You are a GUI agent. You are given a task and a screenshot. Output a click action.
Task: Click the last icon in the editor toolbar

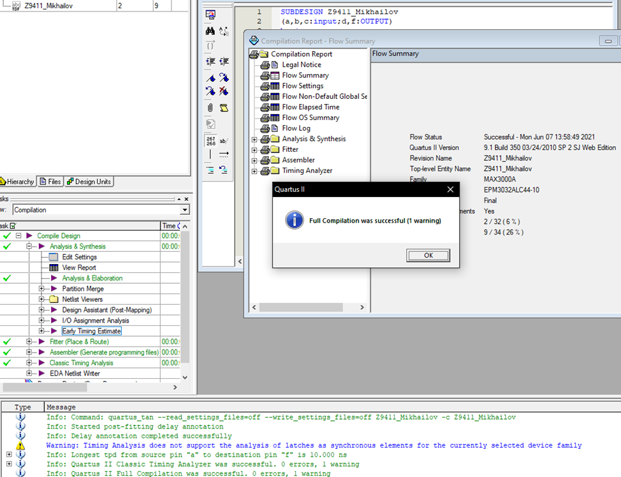[x=224, y=170]
